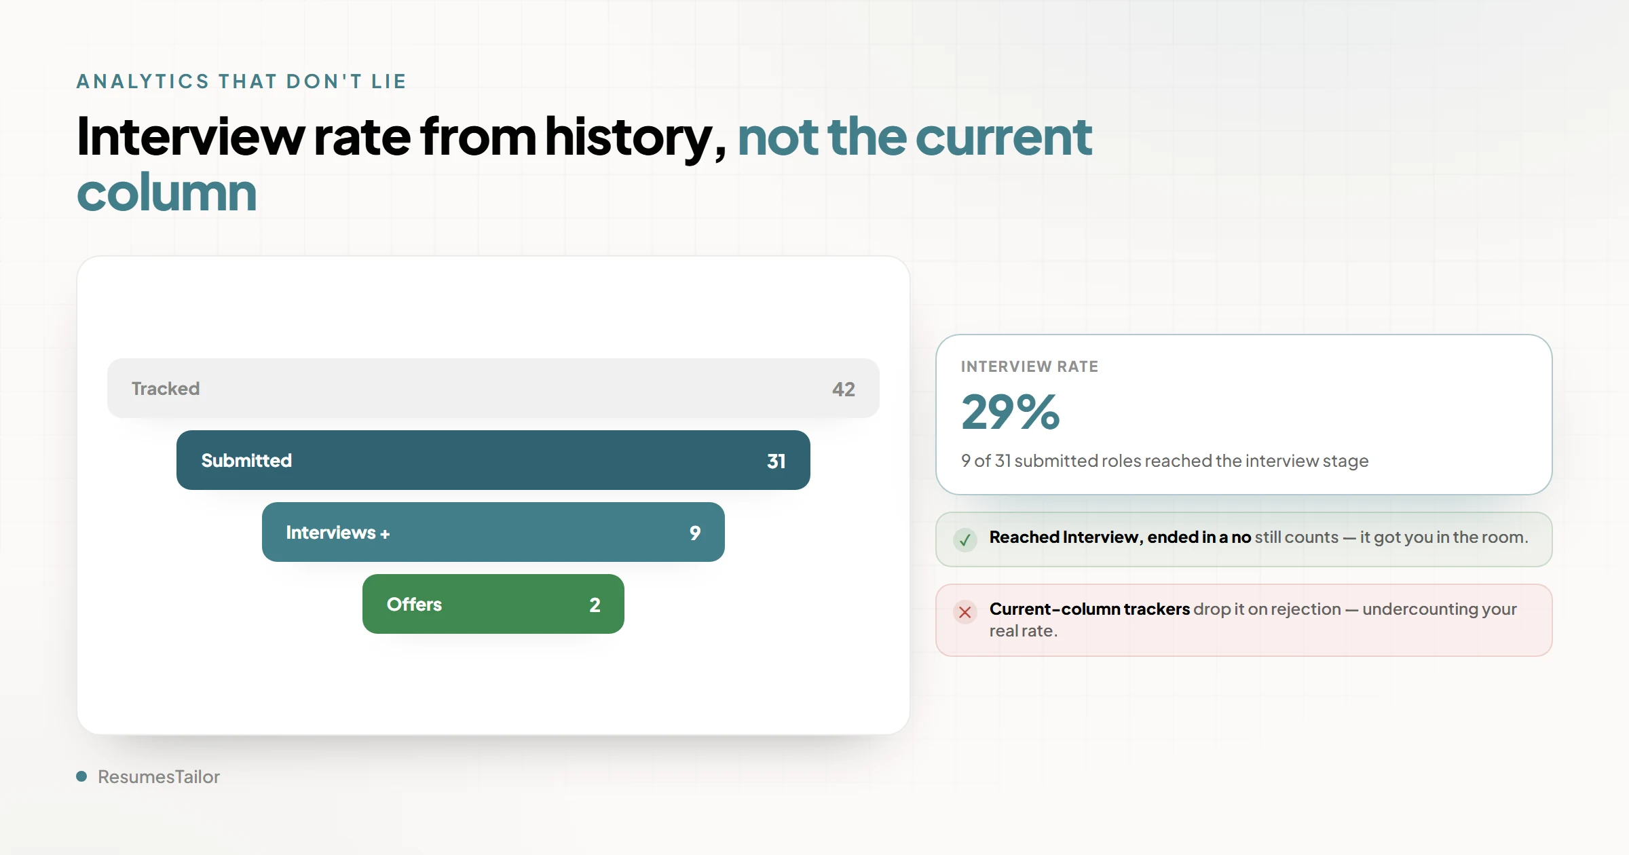Click the 29% interview rate figure

1011,412
